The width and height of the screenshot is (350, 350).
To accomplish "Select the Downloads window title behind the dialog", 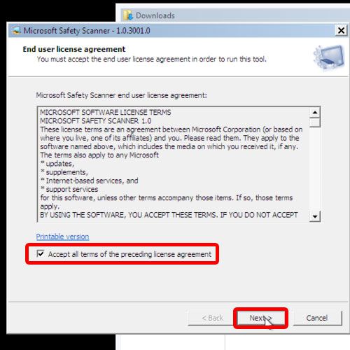I will [x=155, y=15].
